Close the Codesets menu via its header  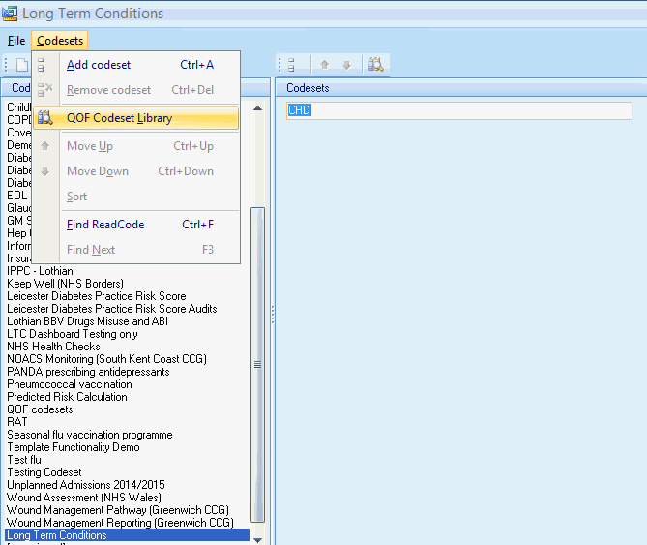60,41
